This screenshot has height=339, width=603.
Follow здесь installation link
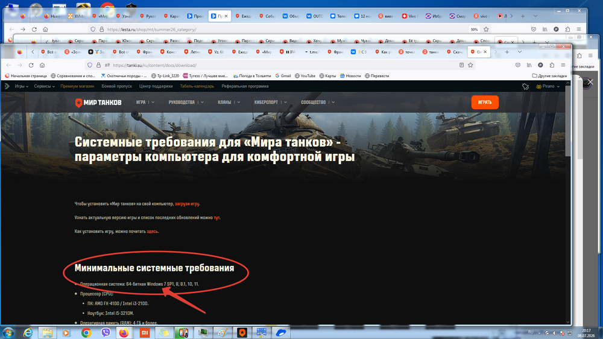152,232
